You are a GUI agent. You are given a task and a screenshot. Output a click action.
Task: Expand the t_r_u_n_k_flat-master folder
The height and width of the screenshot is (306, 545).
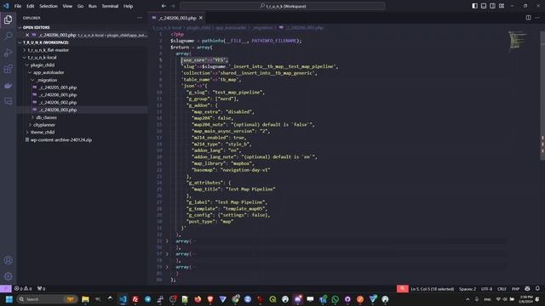point(25,50)
